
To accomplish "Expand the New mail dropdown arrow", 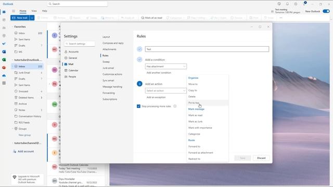I will pyautogui.click(x=32, y=18).
